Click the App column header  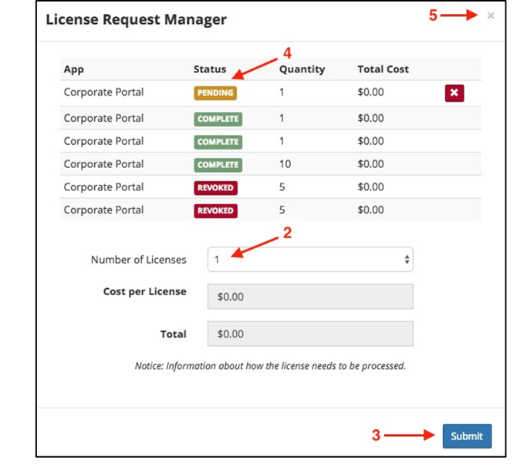pyautogui.click(x=73, y=69)
